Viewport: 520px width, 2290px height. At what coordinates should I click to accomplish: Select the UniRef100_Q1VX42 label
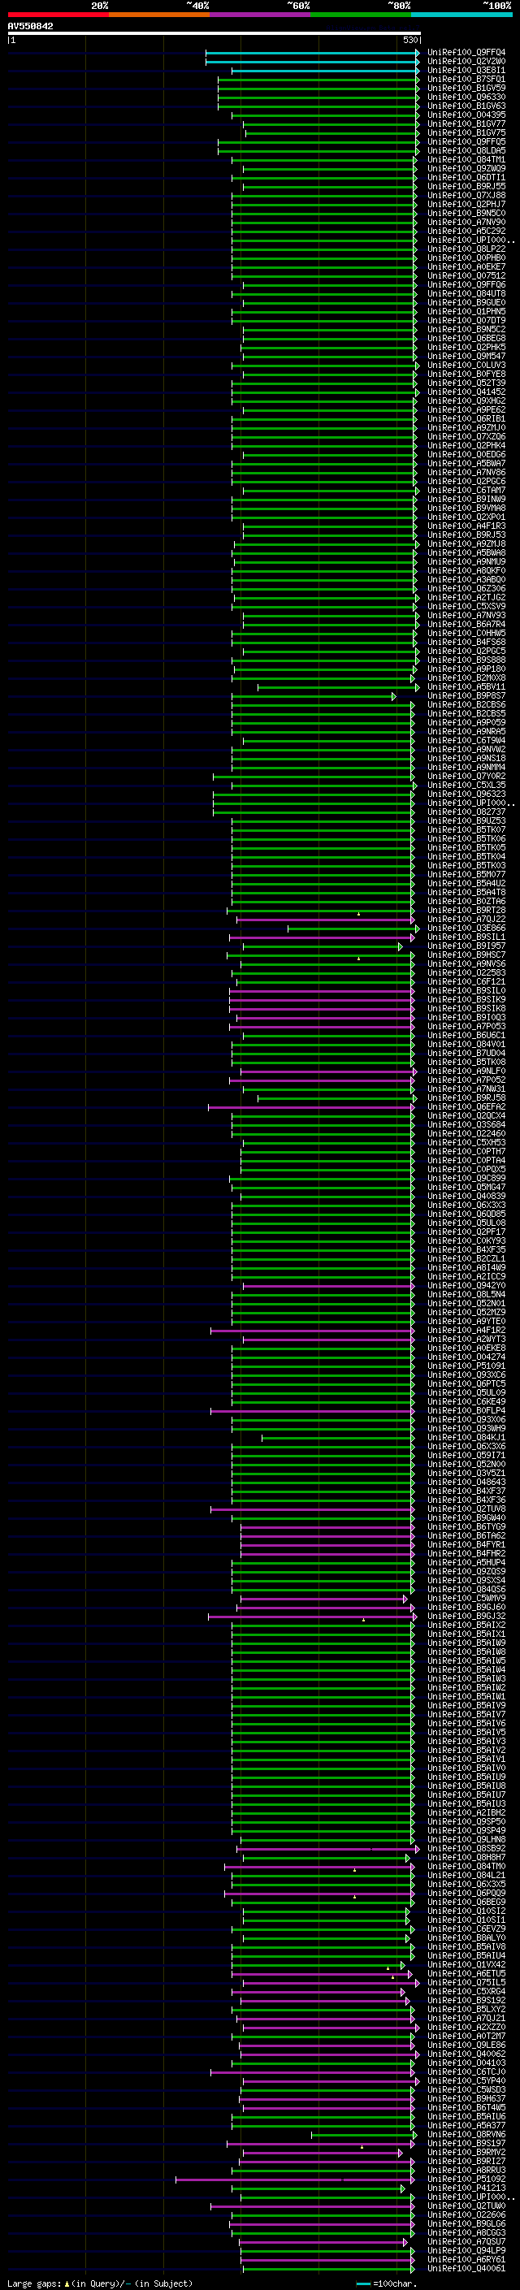(466, 1964)
